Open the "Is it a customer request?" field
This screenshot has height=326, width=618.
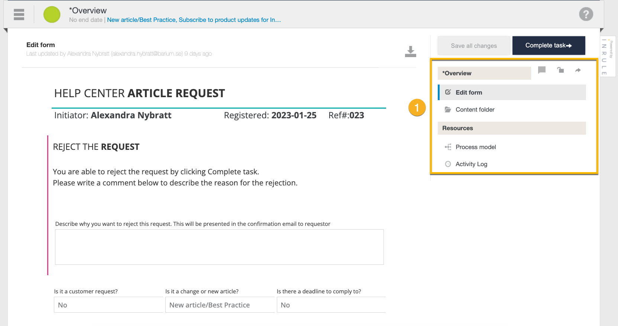tap(108, 305)
